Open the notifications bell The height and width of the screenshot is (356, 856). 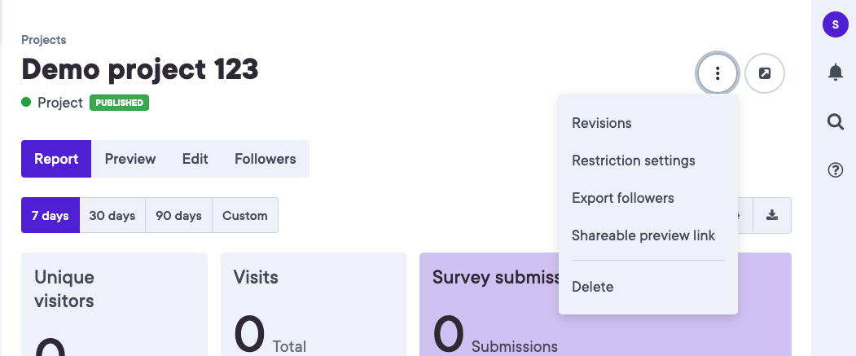click(x=835, y=73)
